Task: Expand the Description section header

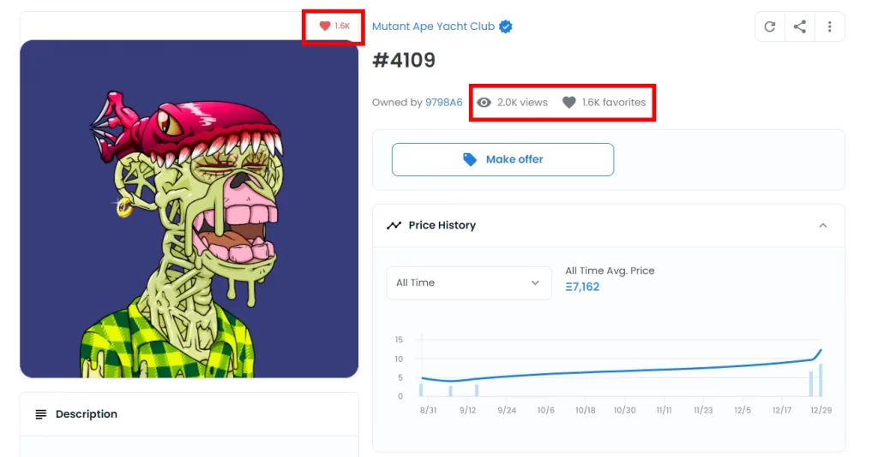Action: tap(189, 414)
